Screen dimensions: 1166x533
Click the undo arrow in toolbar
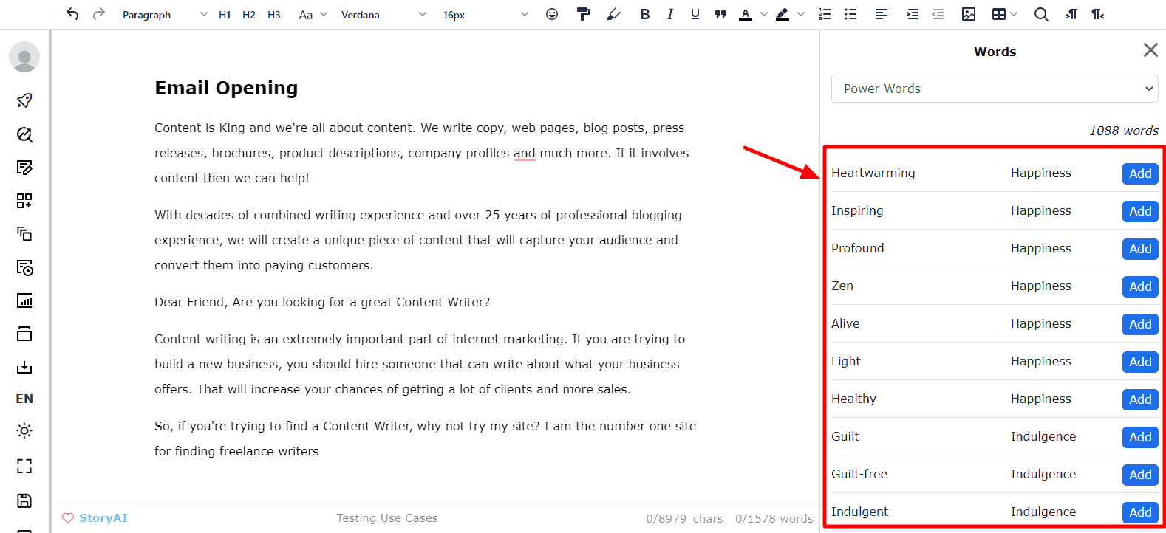(72, 14)
